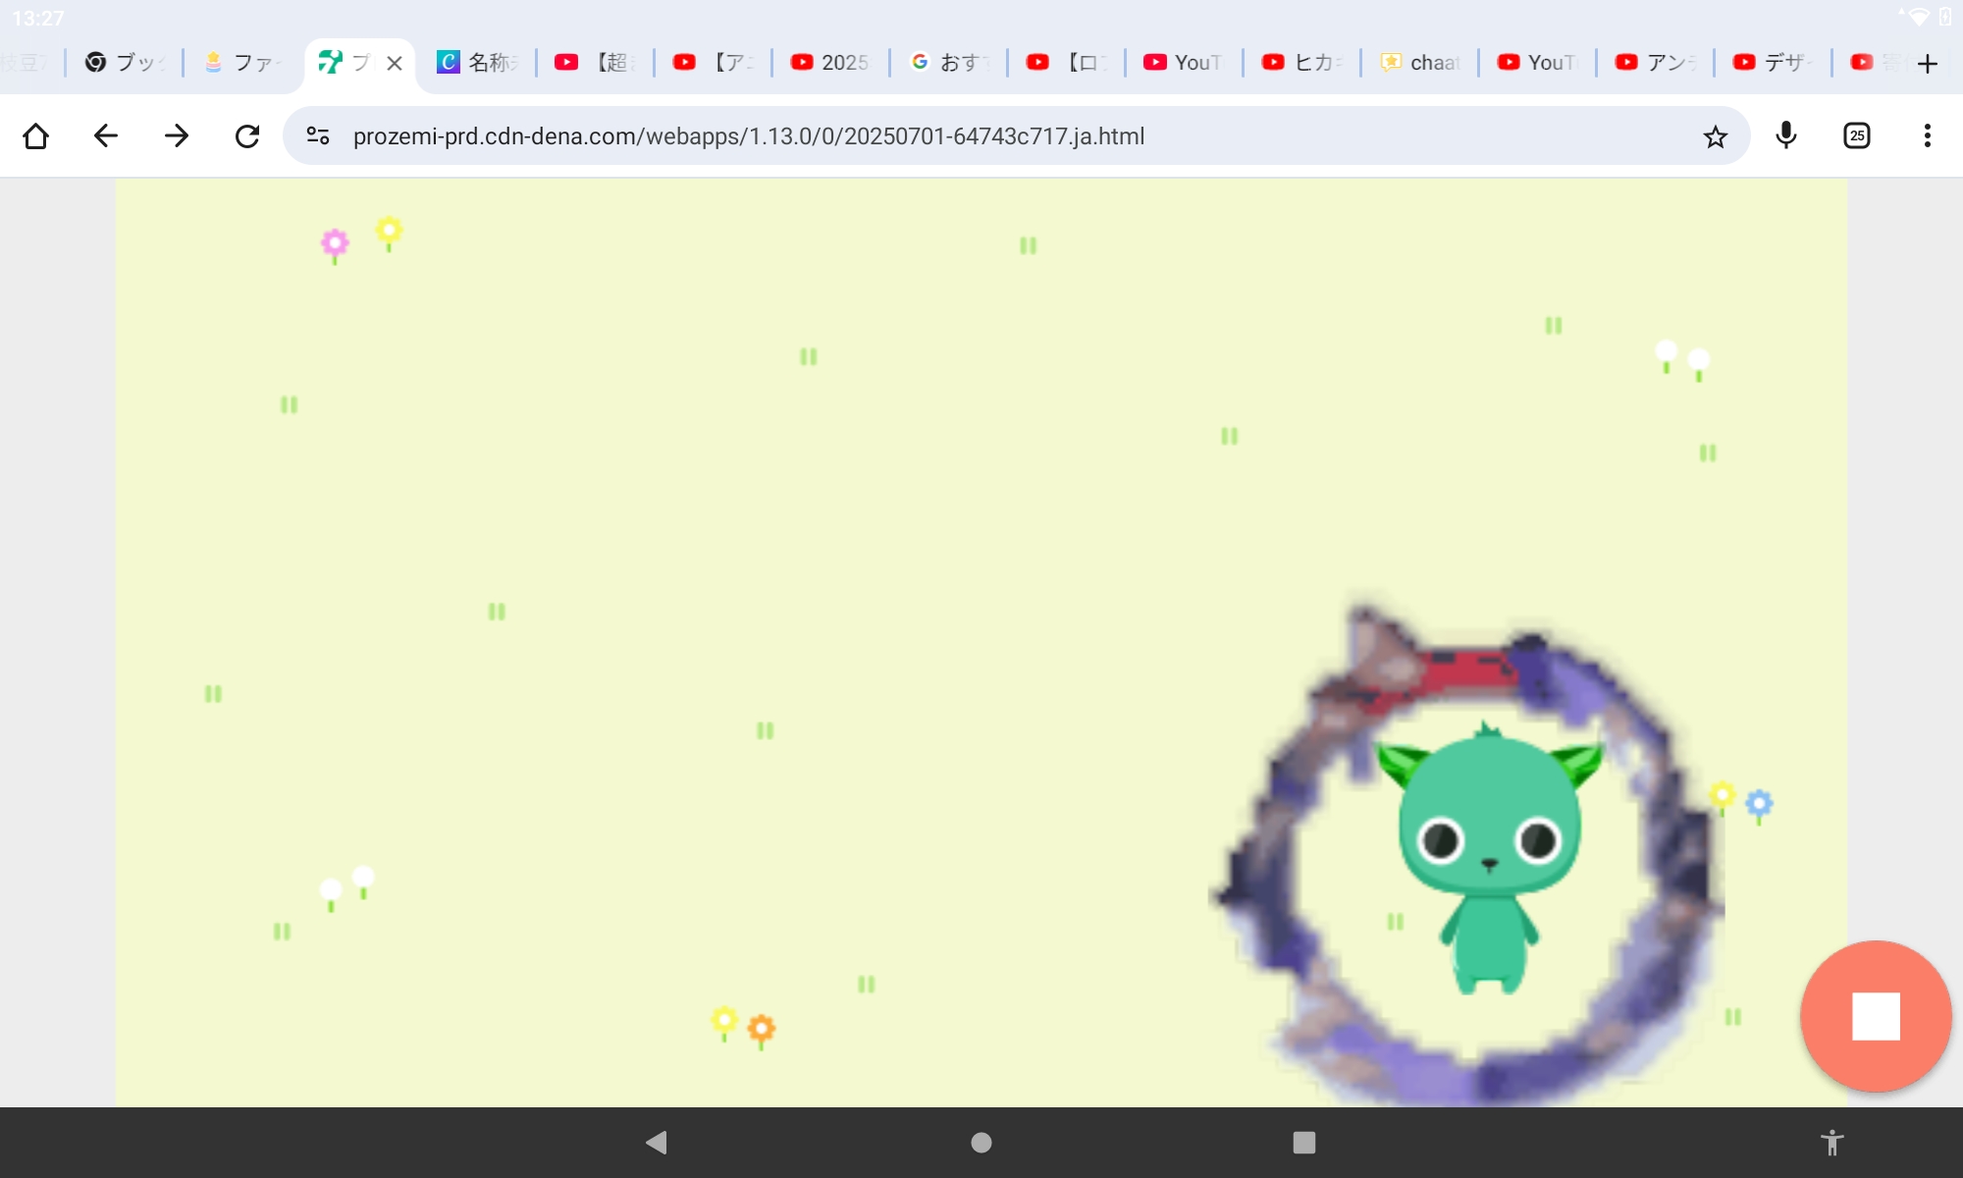
Task: Switch to the 【ロ YouTube tab
Action: click(x=1067, y=63)
